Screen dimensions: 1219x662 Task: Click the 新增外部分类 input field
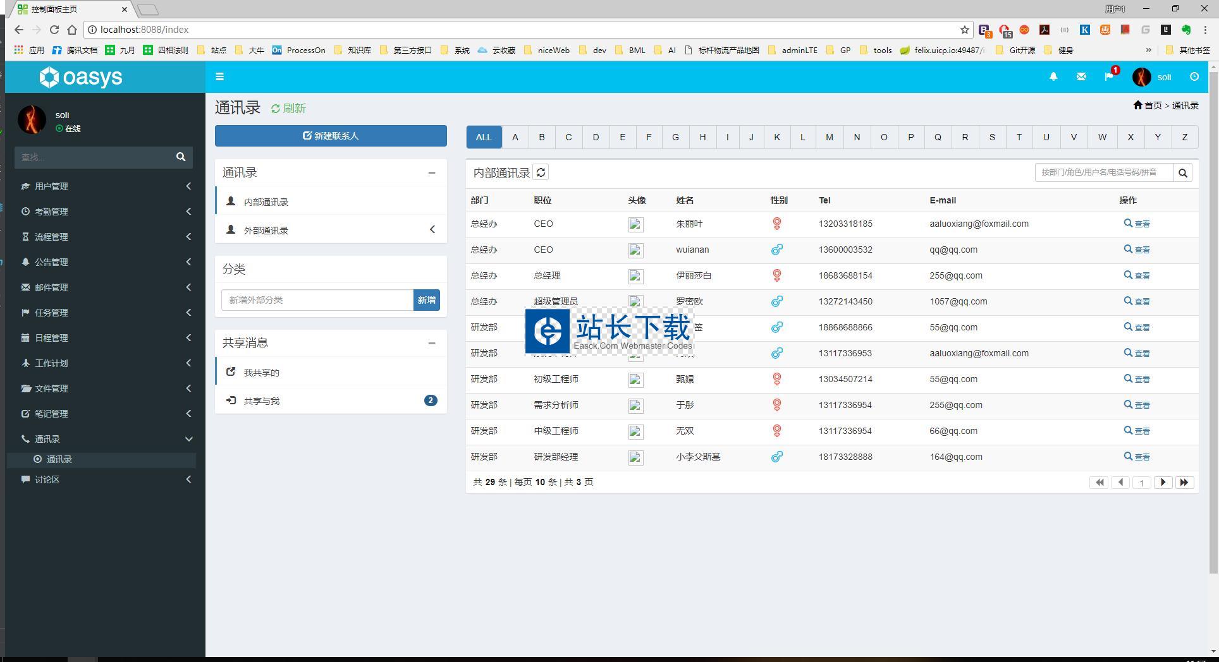pos(317,300)
